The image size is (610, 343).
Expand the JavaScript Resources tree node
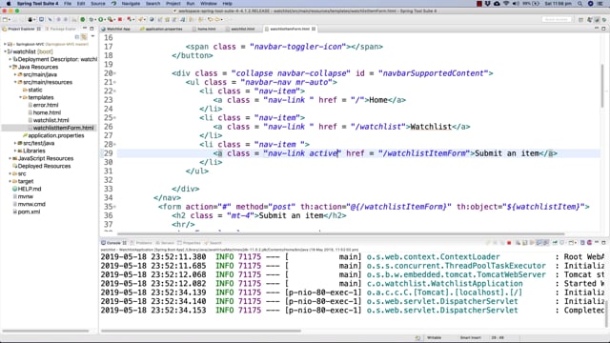[10, 158]
